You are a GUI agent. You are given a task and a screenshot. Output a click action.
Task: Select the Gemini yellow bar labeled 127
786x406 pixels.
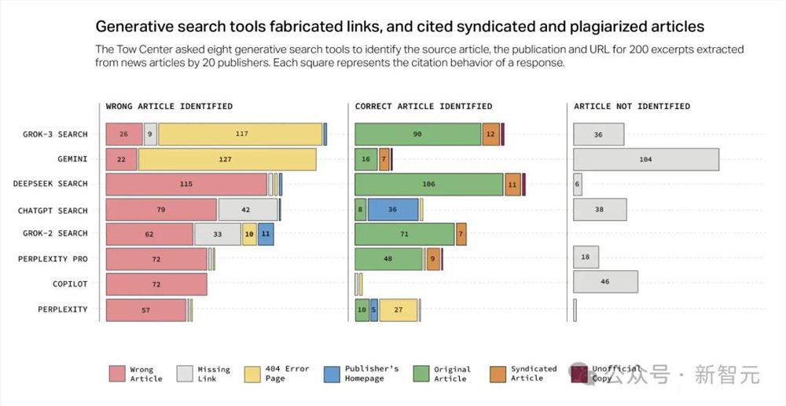pos(227,159)
